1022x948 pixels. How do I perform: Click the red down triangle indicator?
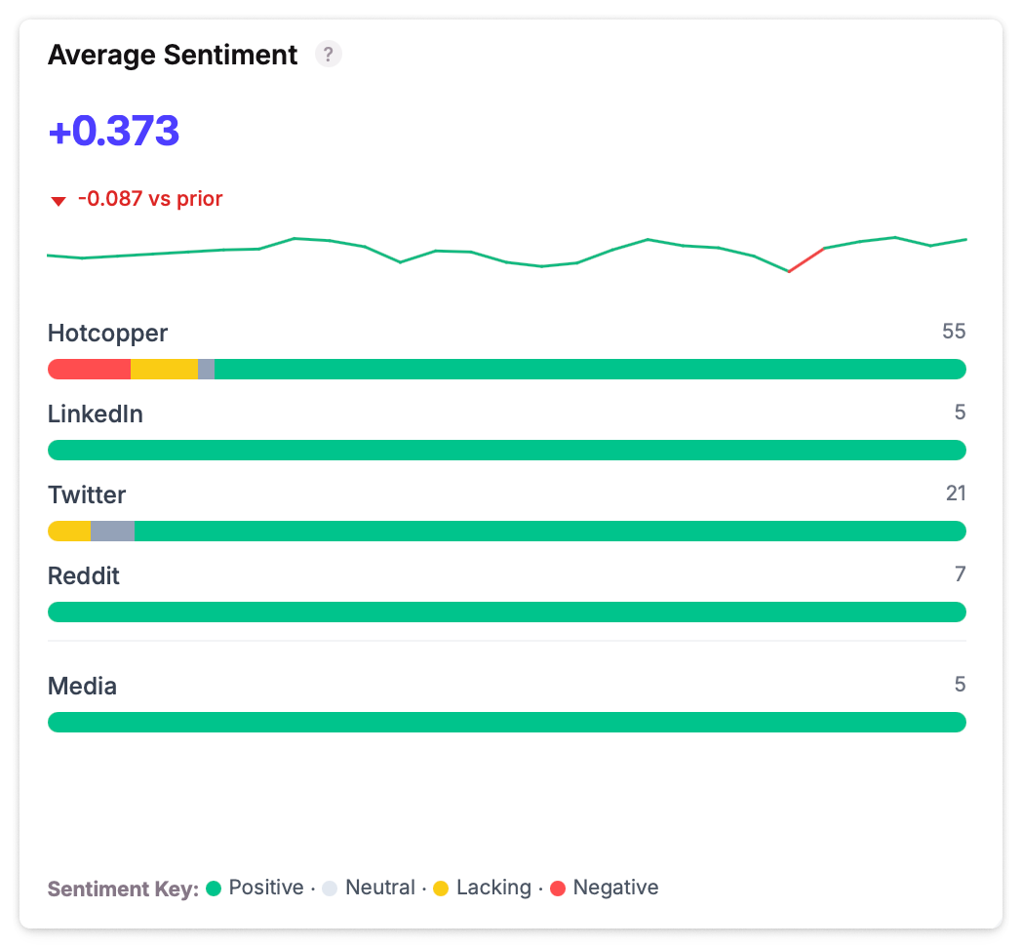coord(59,201)
